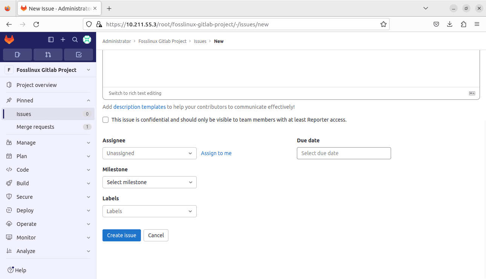Open the Firefox extensions icon
Screen dimensions: 486x279
pyautogui.click(x=463, y=24)
